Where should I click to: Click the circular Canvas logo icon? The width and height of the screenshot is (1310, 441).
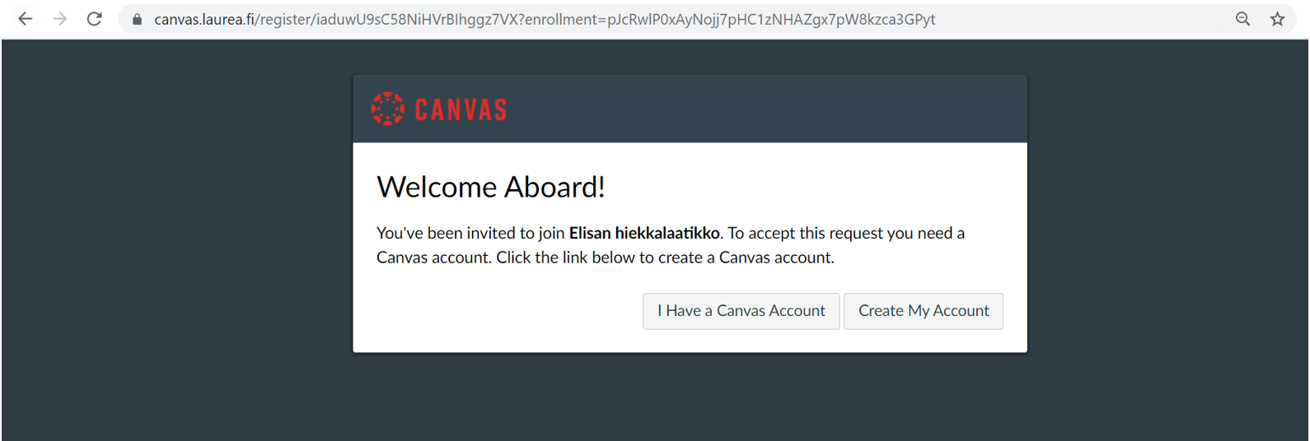[387, 109]
